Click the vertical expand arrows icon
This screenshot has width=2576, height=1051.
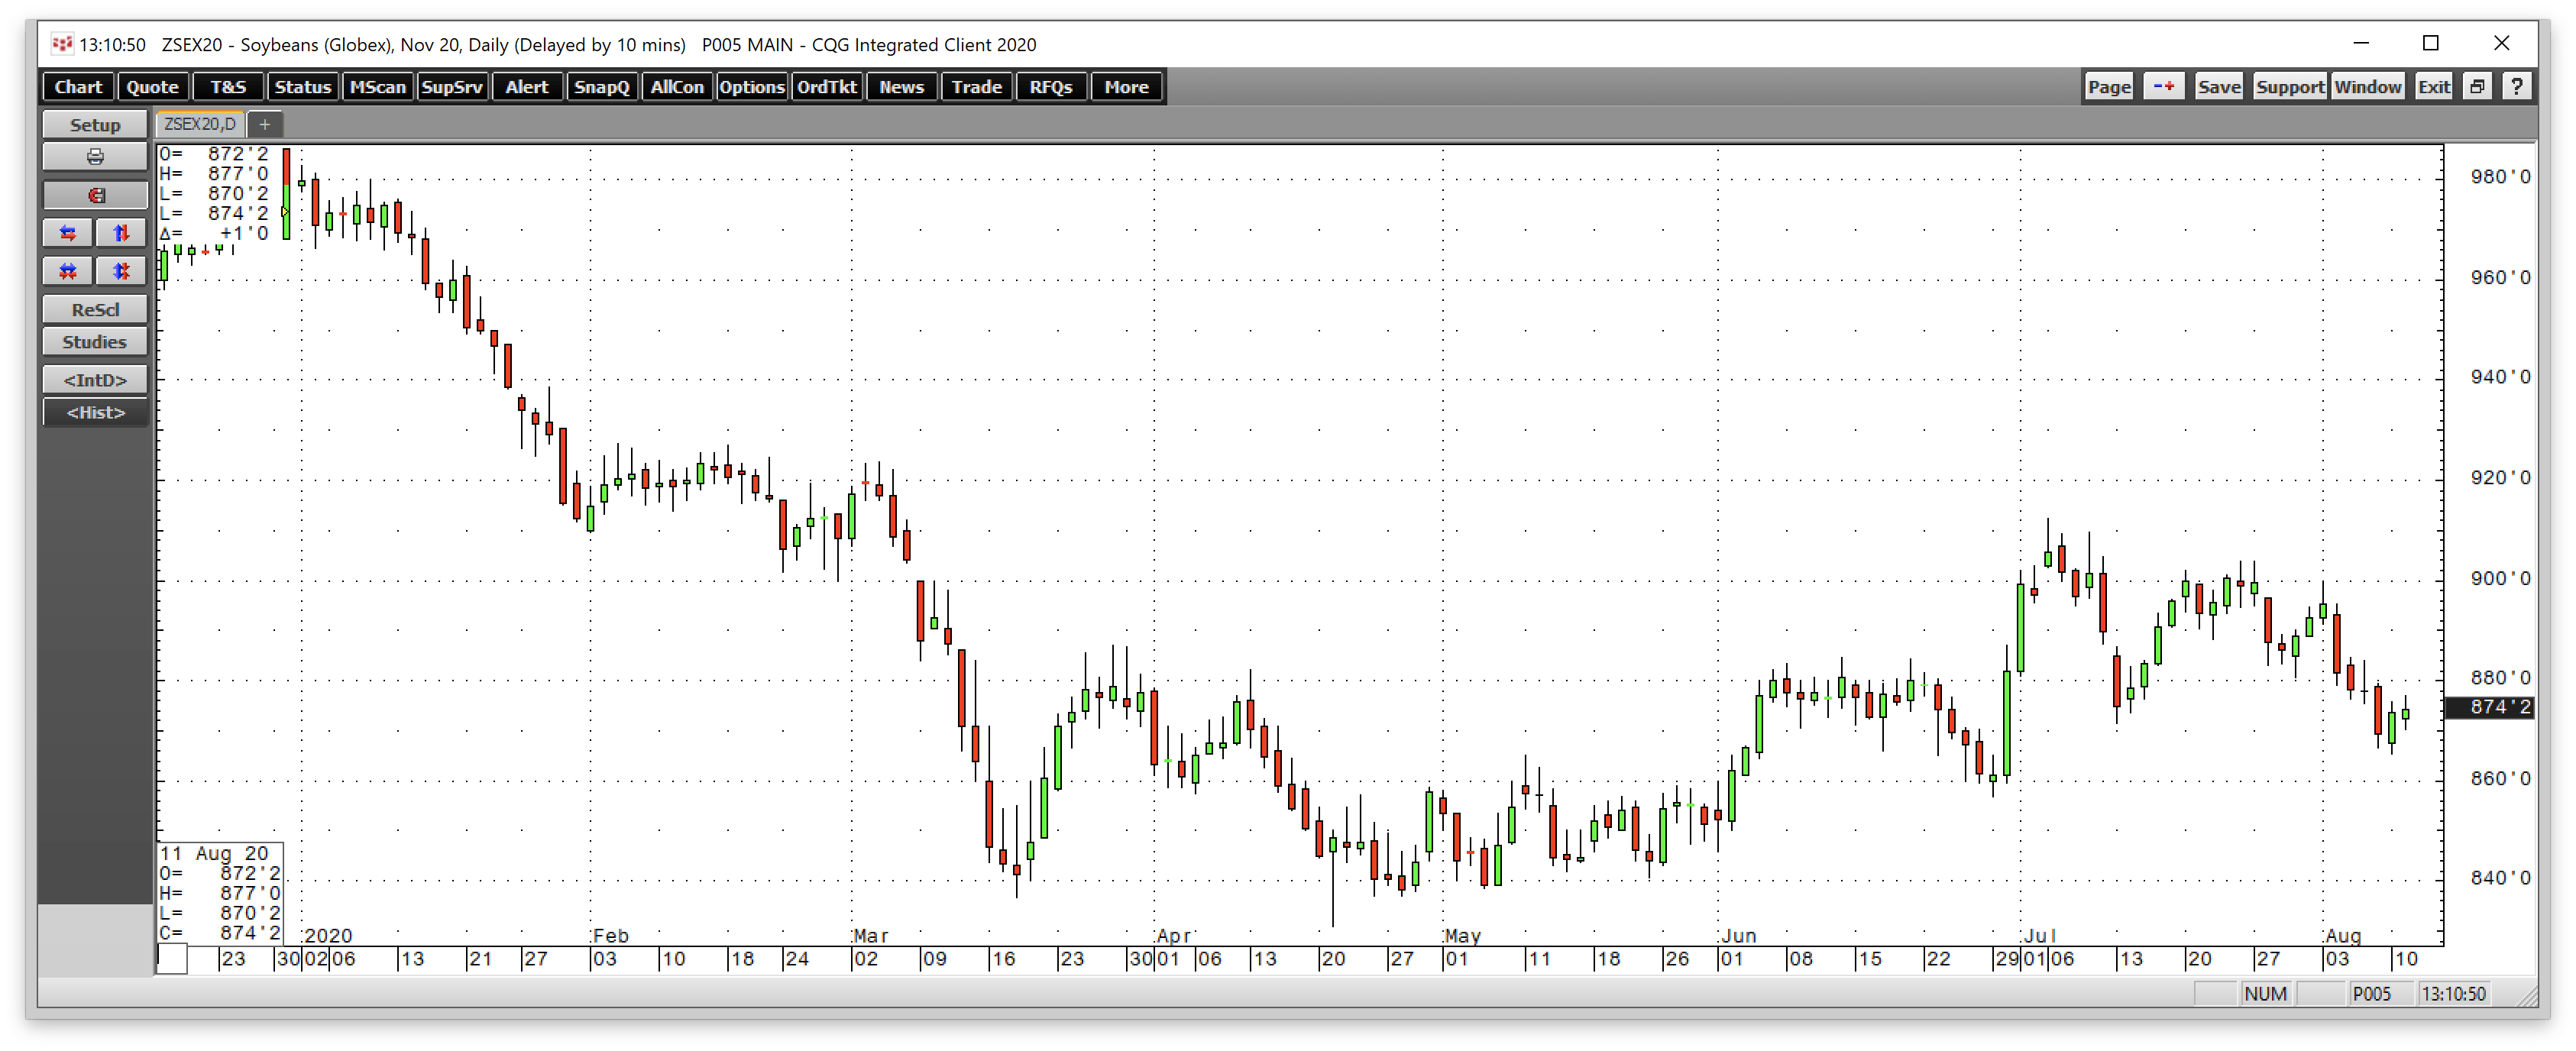click(x=121, y=233)
